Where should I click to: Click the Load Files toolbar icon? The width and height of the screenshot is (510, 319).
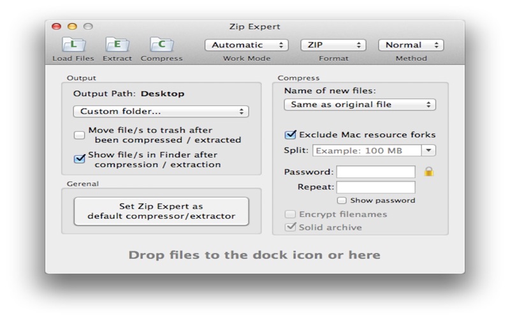click(x=73, y=45)
